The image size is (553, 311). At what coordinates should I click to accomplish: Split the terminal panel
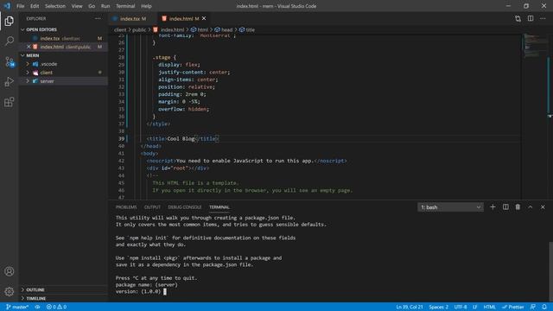point(505,207)
